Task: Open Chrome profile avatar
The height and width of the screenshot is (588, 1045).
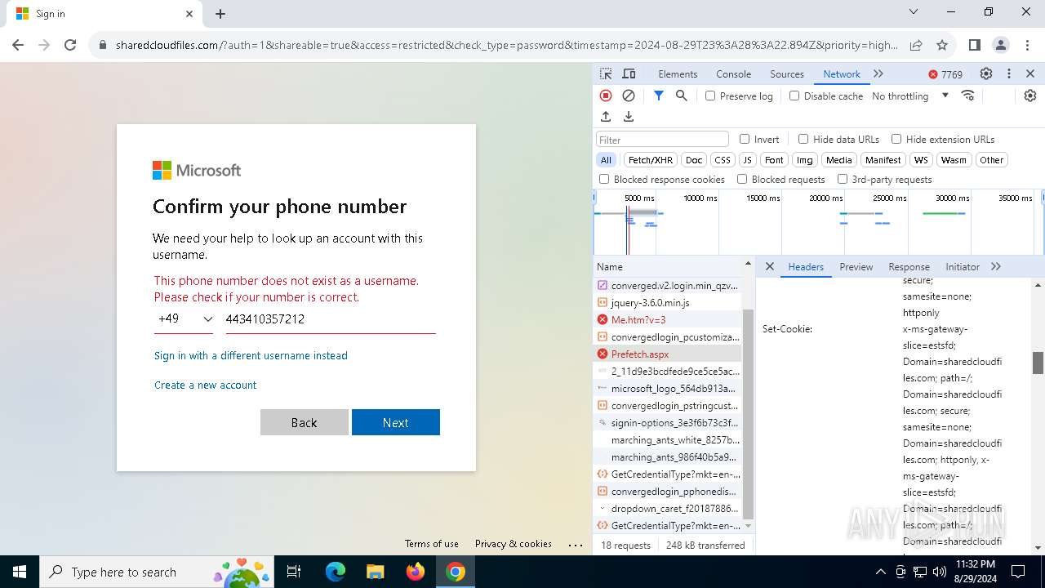Action: (1001, 45)
